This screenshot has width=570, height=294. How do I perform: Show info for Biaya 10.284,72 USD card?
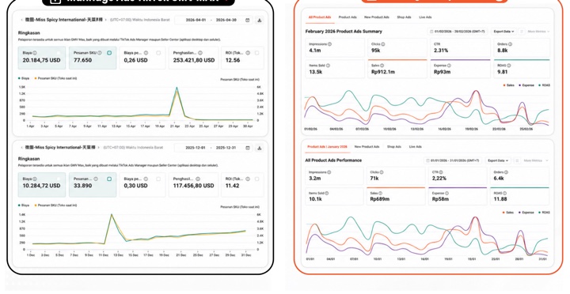click(35, 179)
